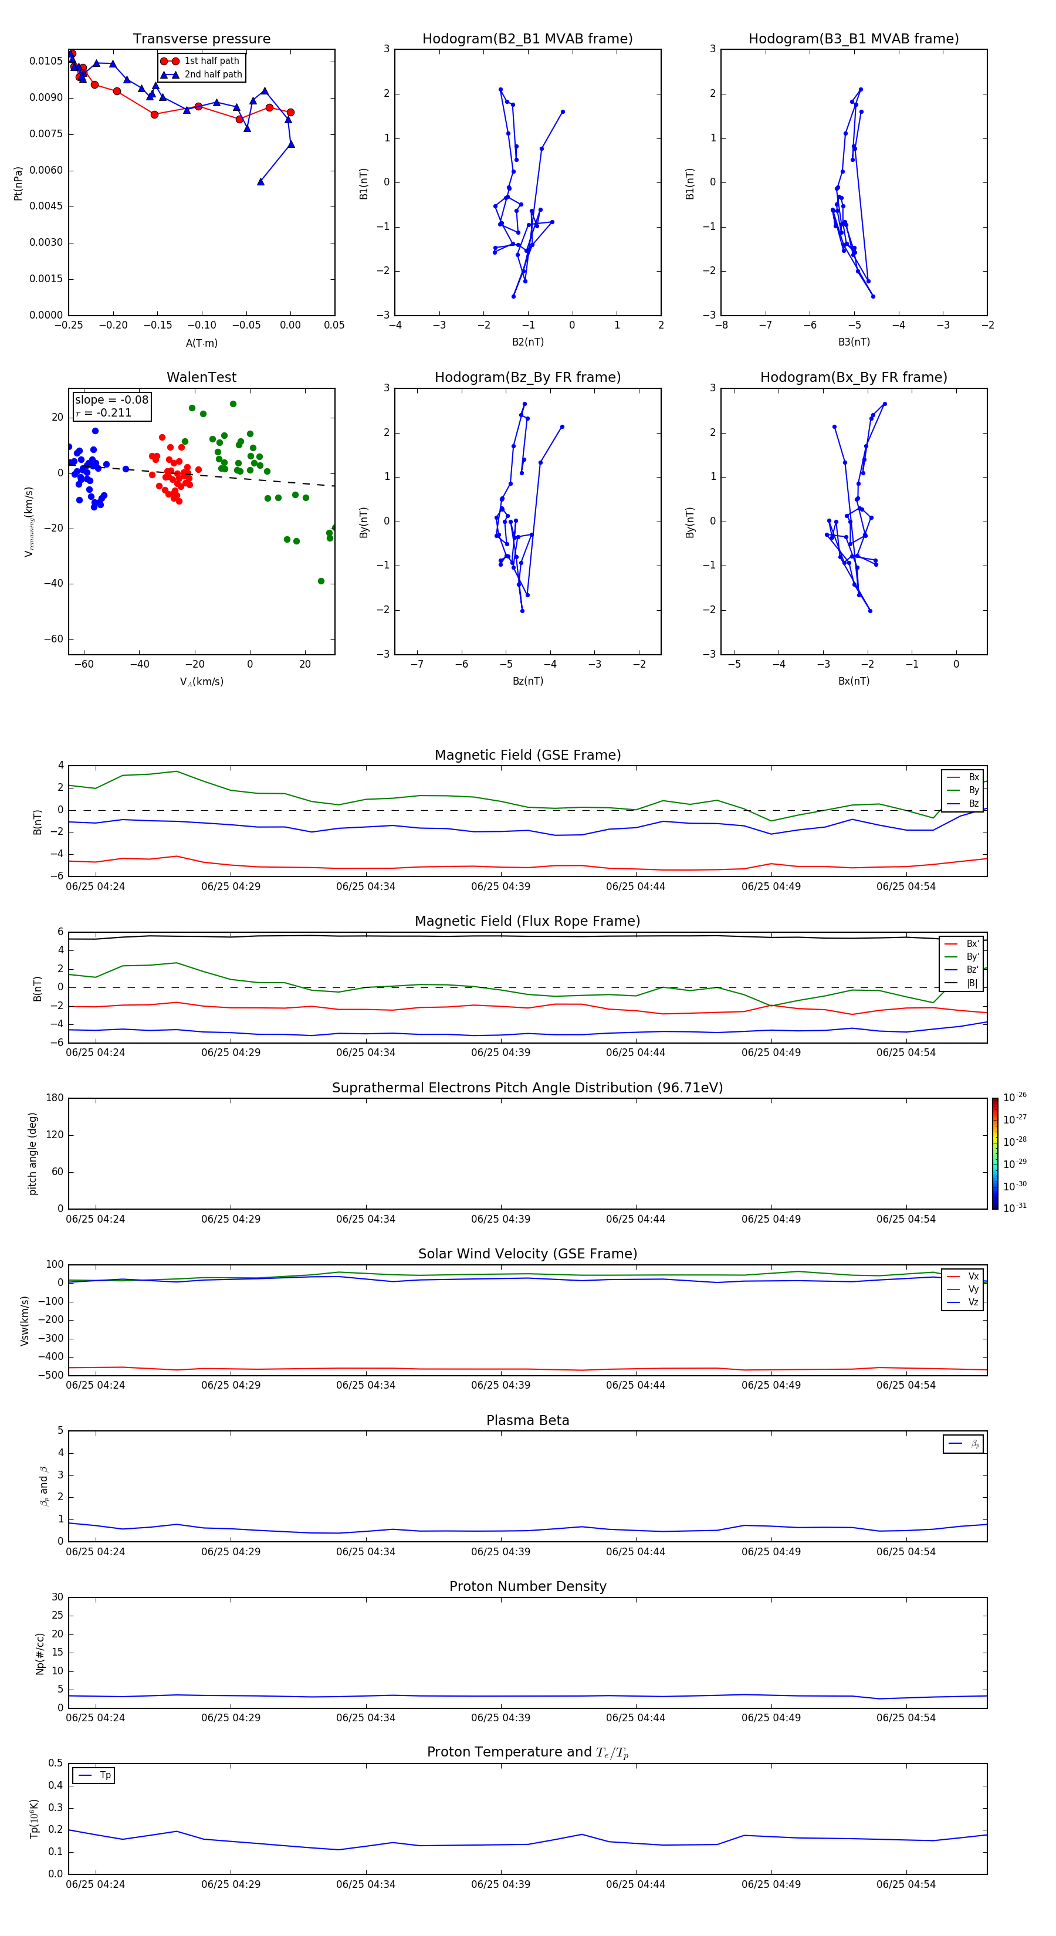Click the Proton Number Density title
This screenshot has width=1056, height=1936.
527,1586
